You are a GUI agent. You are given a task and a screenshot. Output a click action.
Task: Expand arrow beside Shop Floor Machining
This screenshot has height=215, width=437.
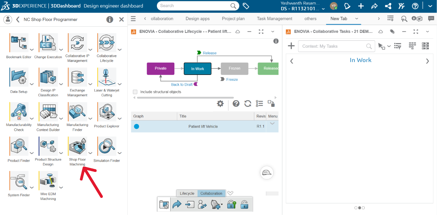(x=90, y=153)
